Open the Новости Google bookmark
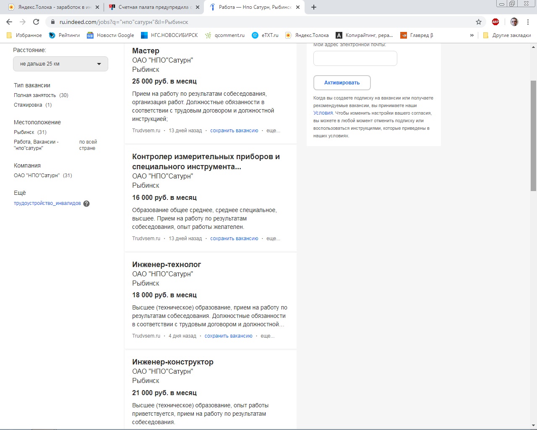Viewport: 537px width, 430px height. point(110,35)
